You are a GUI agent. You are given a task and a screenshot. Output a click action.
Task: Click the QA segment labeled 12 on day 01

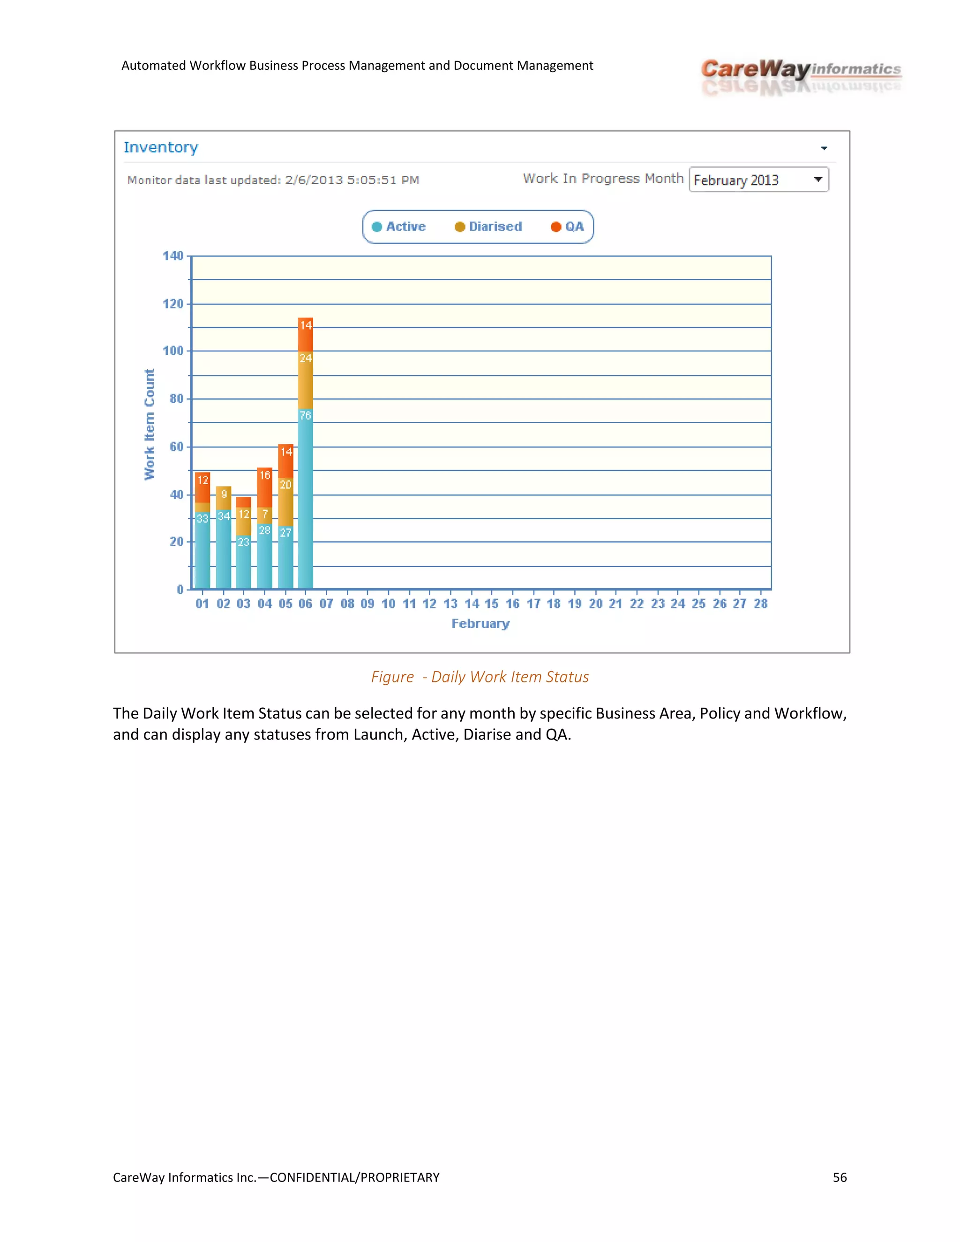(x=202, y=487)
